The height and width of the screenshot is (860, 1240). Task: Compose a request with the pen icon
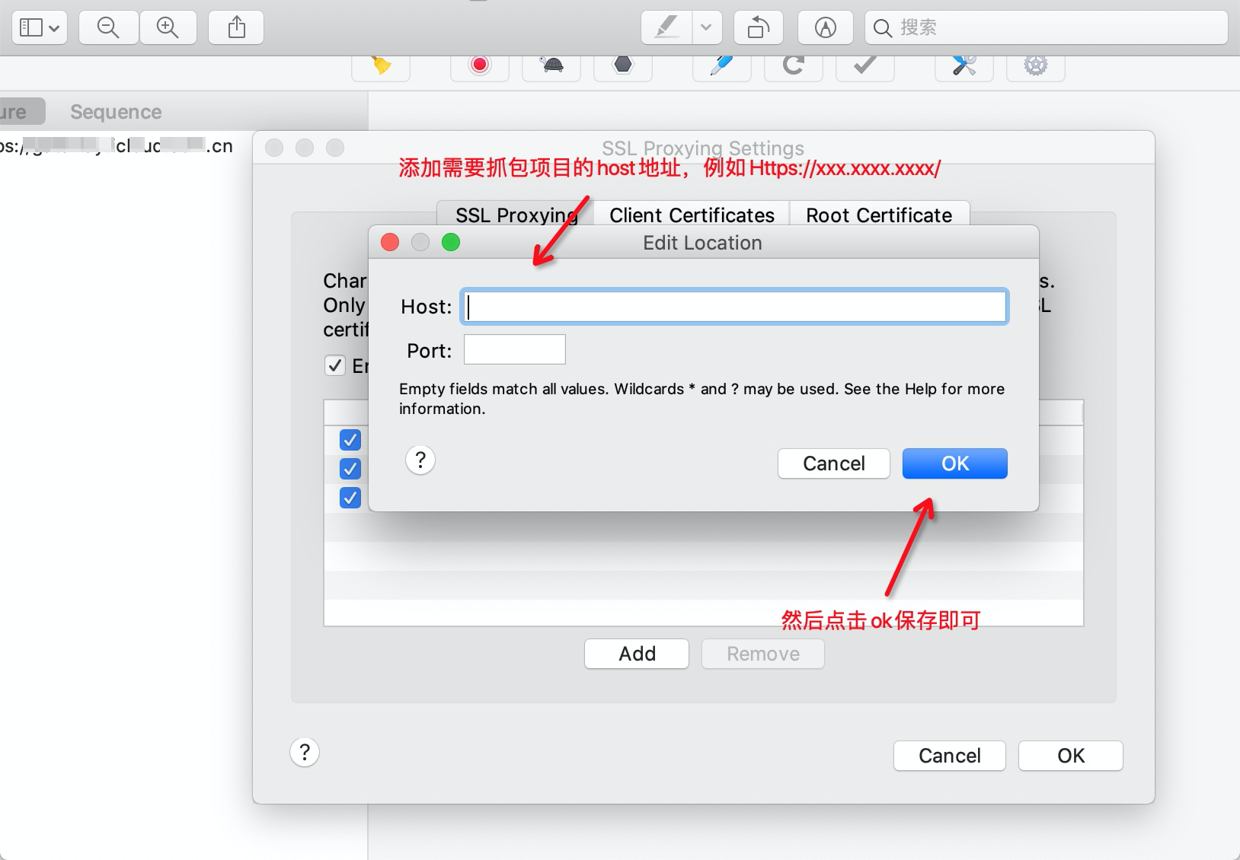(722, 65)
